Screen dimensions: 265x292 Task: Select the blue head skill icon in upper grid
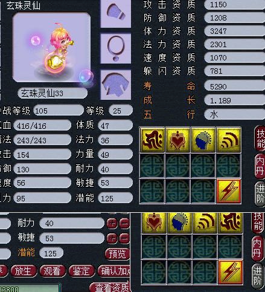203,140
